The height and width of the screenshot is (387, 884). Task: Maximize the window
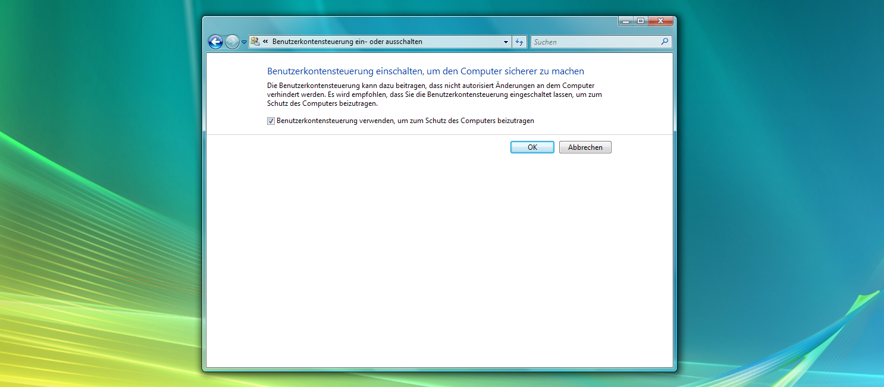coord(641,21)
